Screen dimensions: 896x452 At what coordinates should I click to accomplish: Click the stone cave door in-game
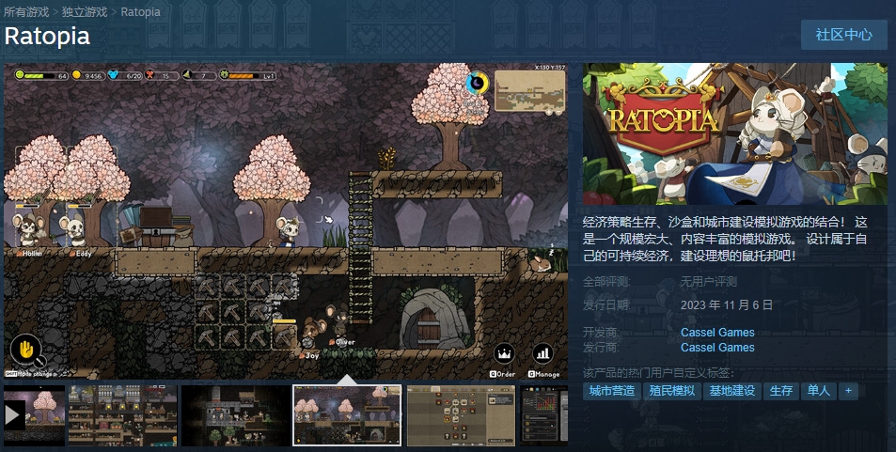click(436, 319)
